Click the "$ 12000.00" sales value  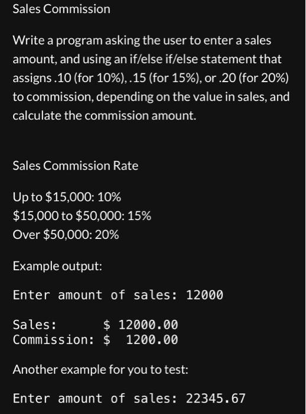(x=141, y=325)
